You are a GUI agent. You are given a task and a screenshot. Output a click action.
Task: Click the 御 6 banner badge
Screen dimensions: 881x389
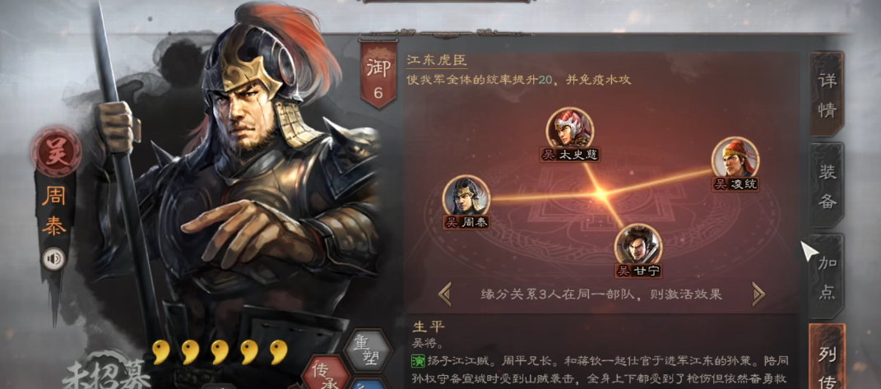(x=378, y=74)
